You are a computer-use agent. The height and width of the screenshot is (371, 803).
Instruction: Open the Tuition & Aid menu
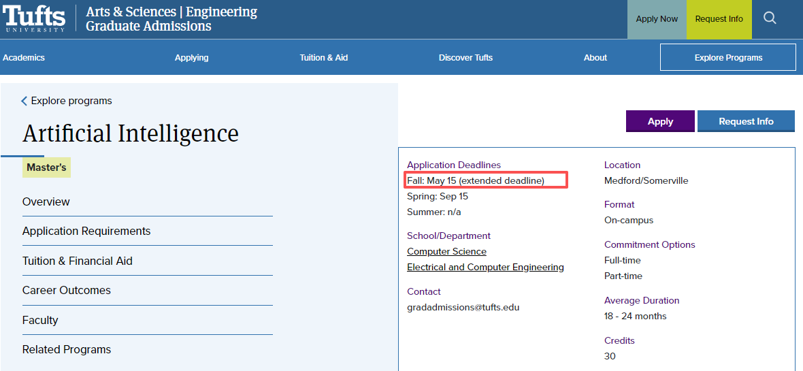coord(323,58)
